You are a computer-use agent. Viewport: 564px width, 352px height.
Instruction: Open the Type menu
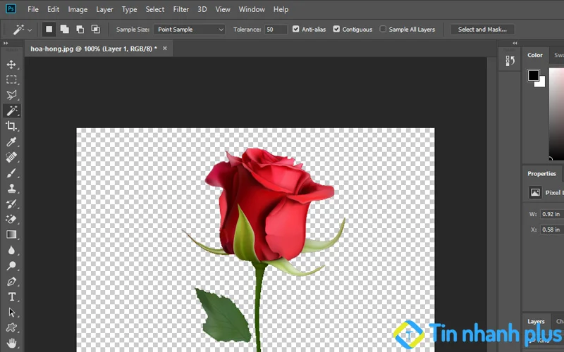coord(129,9)
